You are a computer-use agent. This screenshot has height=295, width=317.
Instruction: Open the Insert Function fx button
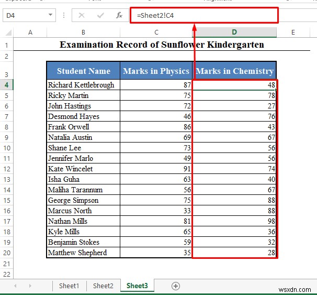119,15
